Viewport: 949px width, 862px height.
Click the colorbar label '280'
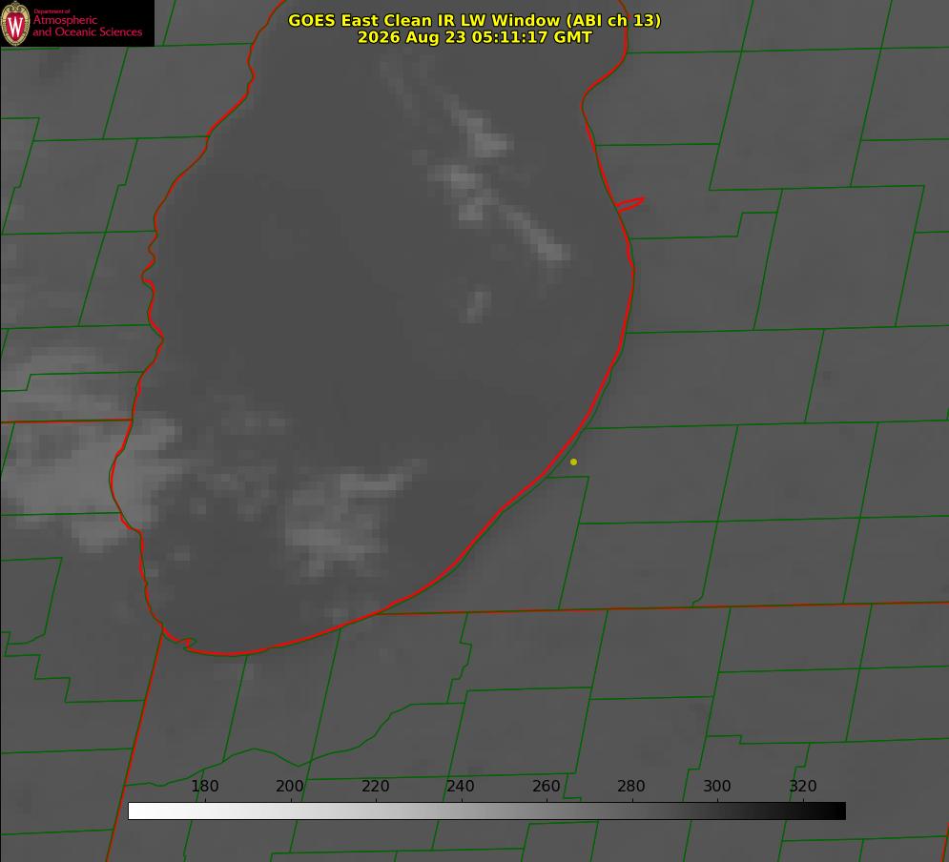pyautogui.click(x=631, y=786)
